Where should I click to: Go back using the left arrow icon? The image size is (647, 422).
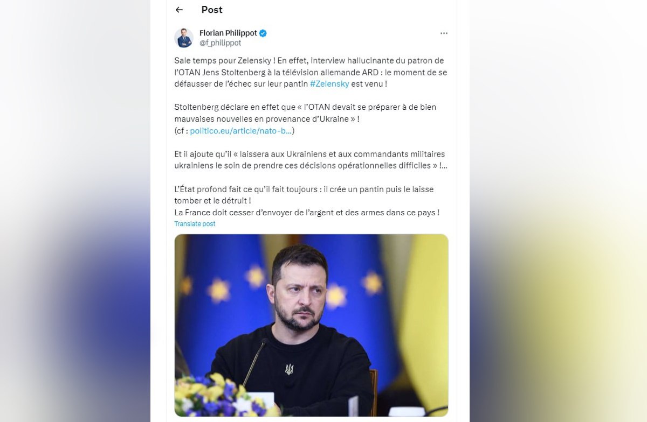click(x=179, y=10)
